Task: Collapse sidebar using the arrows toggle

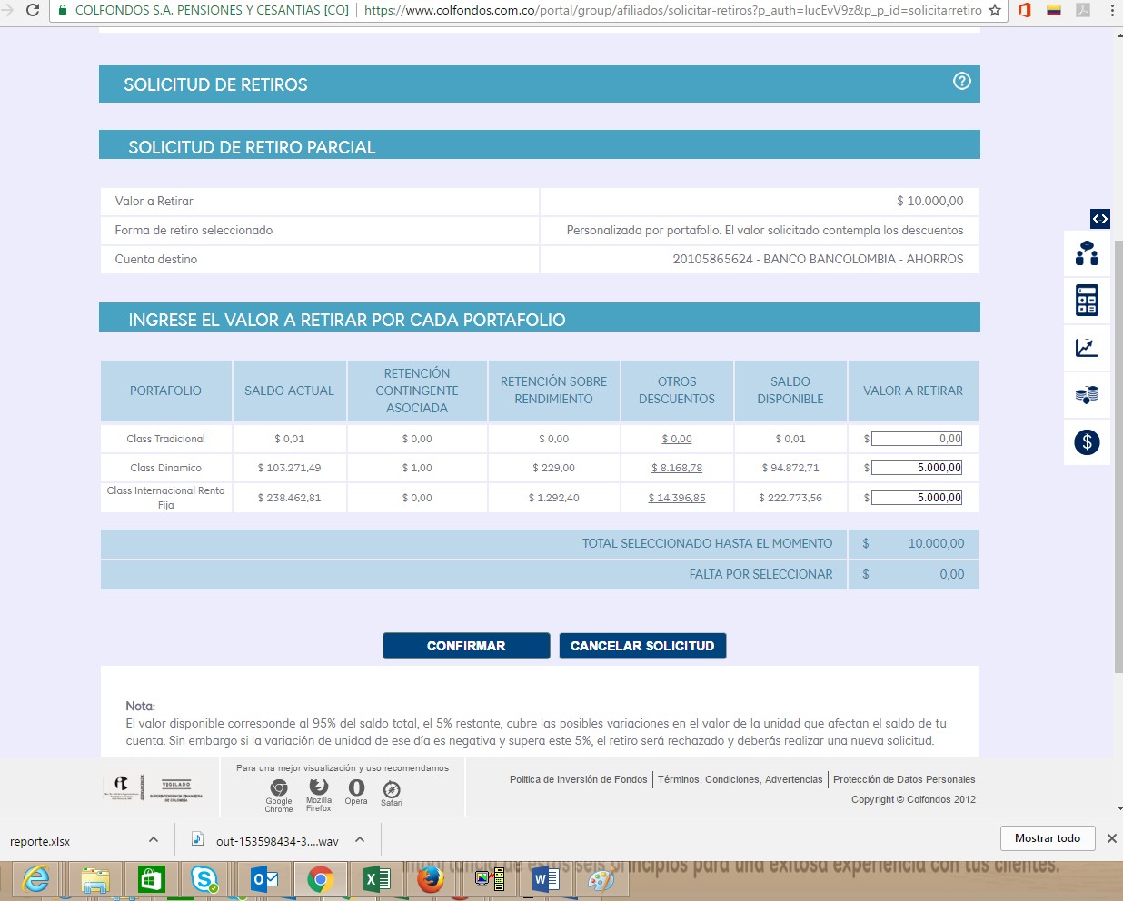Action: click(1099, 219)
